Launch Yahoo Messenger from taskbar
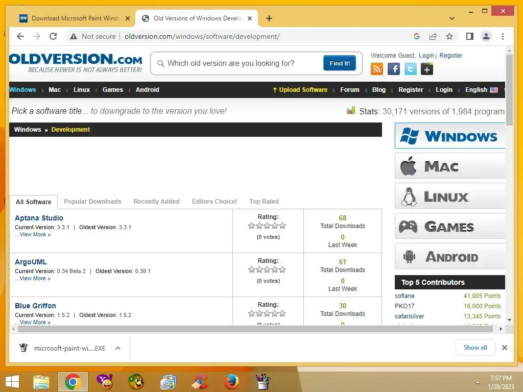The height and width of the screenshot is (392, 523). 105,382
